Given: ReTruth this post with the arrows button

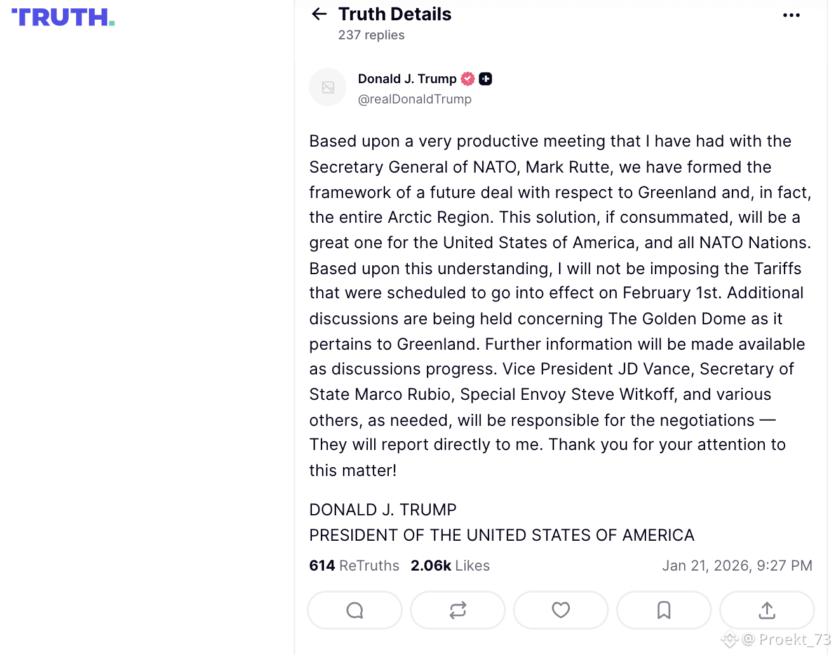Looking at the screenshot, I should [x=457, y=610].
